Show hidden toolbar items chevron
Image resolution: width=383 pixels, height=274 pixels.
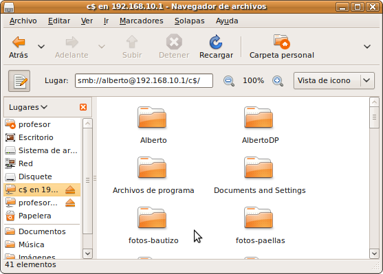[367, 47]
